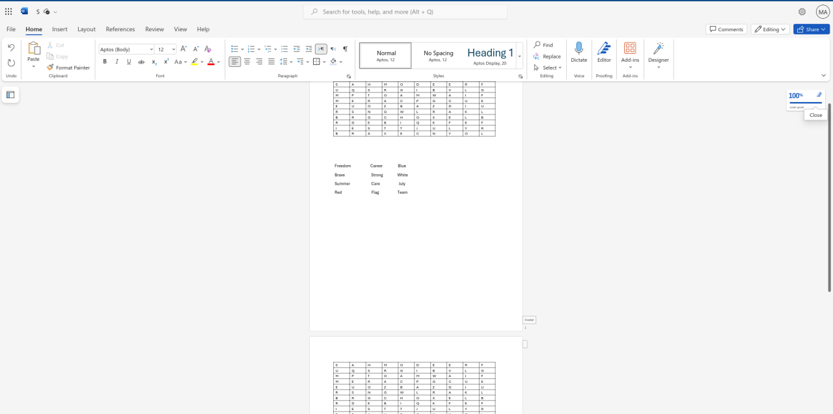Expand the line spacing dropdown
Image resolution: width=833 pixels, height=414 pixels.
tap(292, 62)
